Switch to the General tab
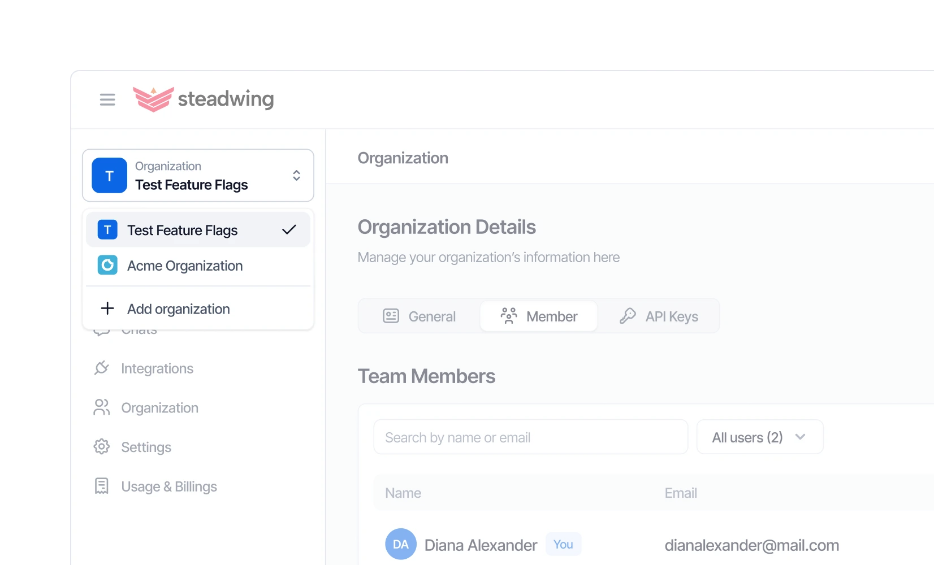The height and width of the screenshot is (565, 934). pyautogui.click(x=420, y=316)
